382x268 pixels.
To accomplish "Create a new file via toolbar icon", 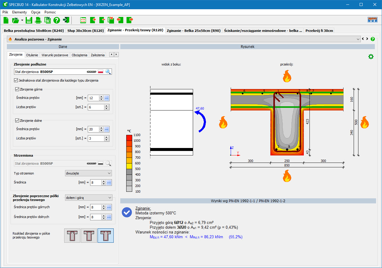I will pyautogui.click(x=6, y=20).
